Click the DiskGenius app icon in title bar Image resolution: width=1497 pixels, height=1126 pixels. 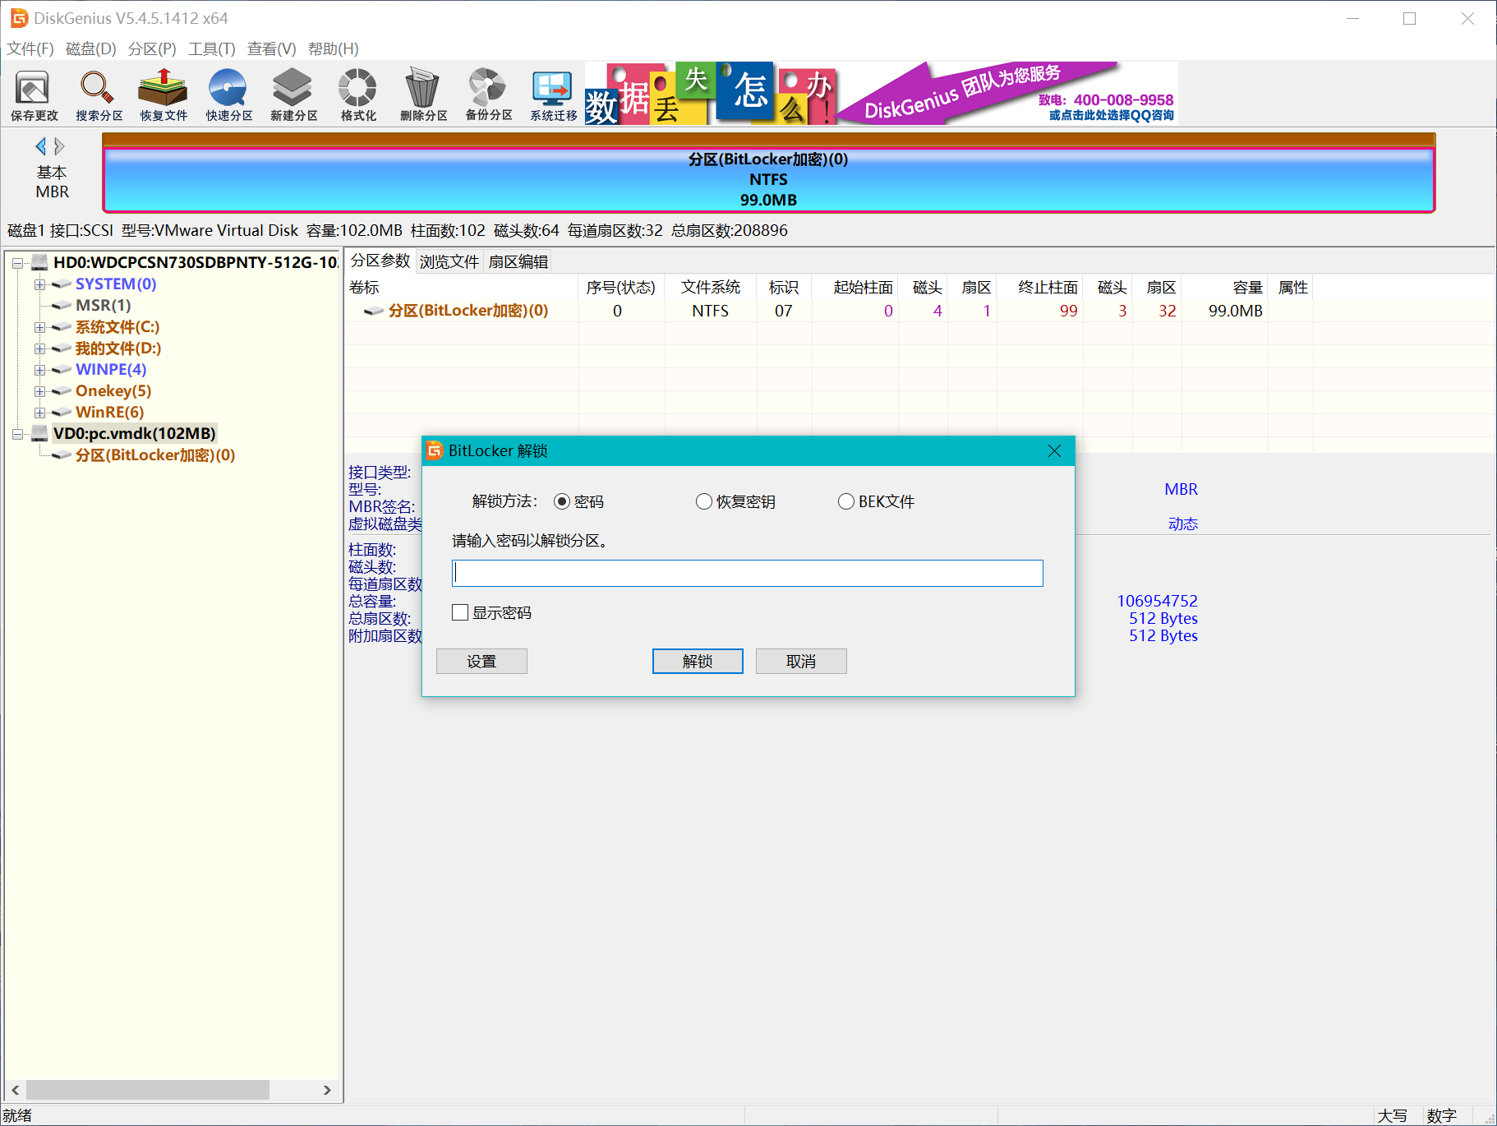19,18
